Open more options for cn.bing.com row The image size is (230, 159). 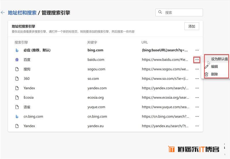coord(197,117)
